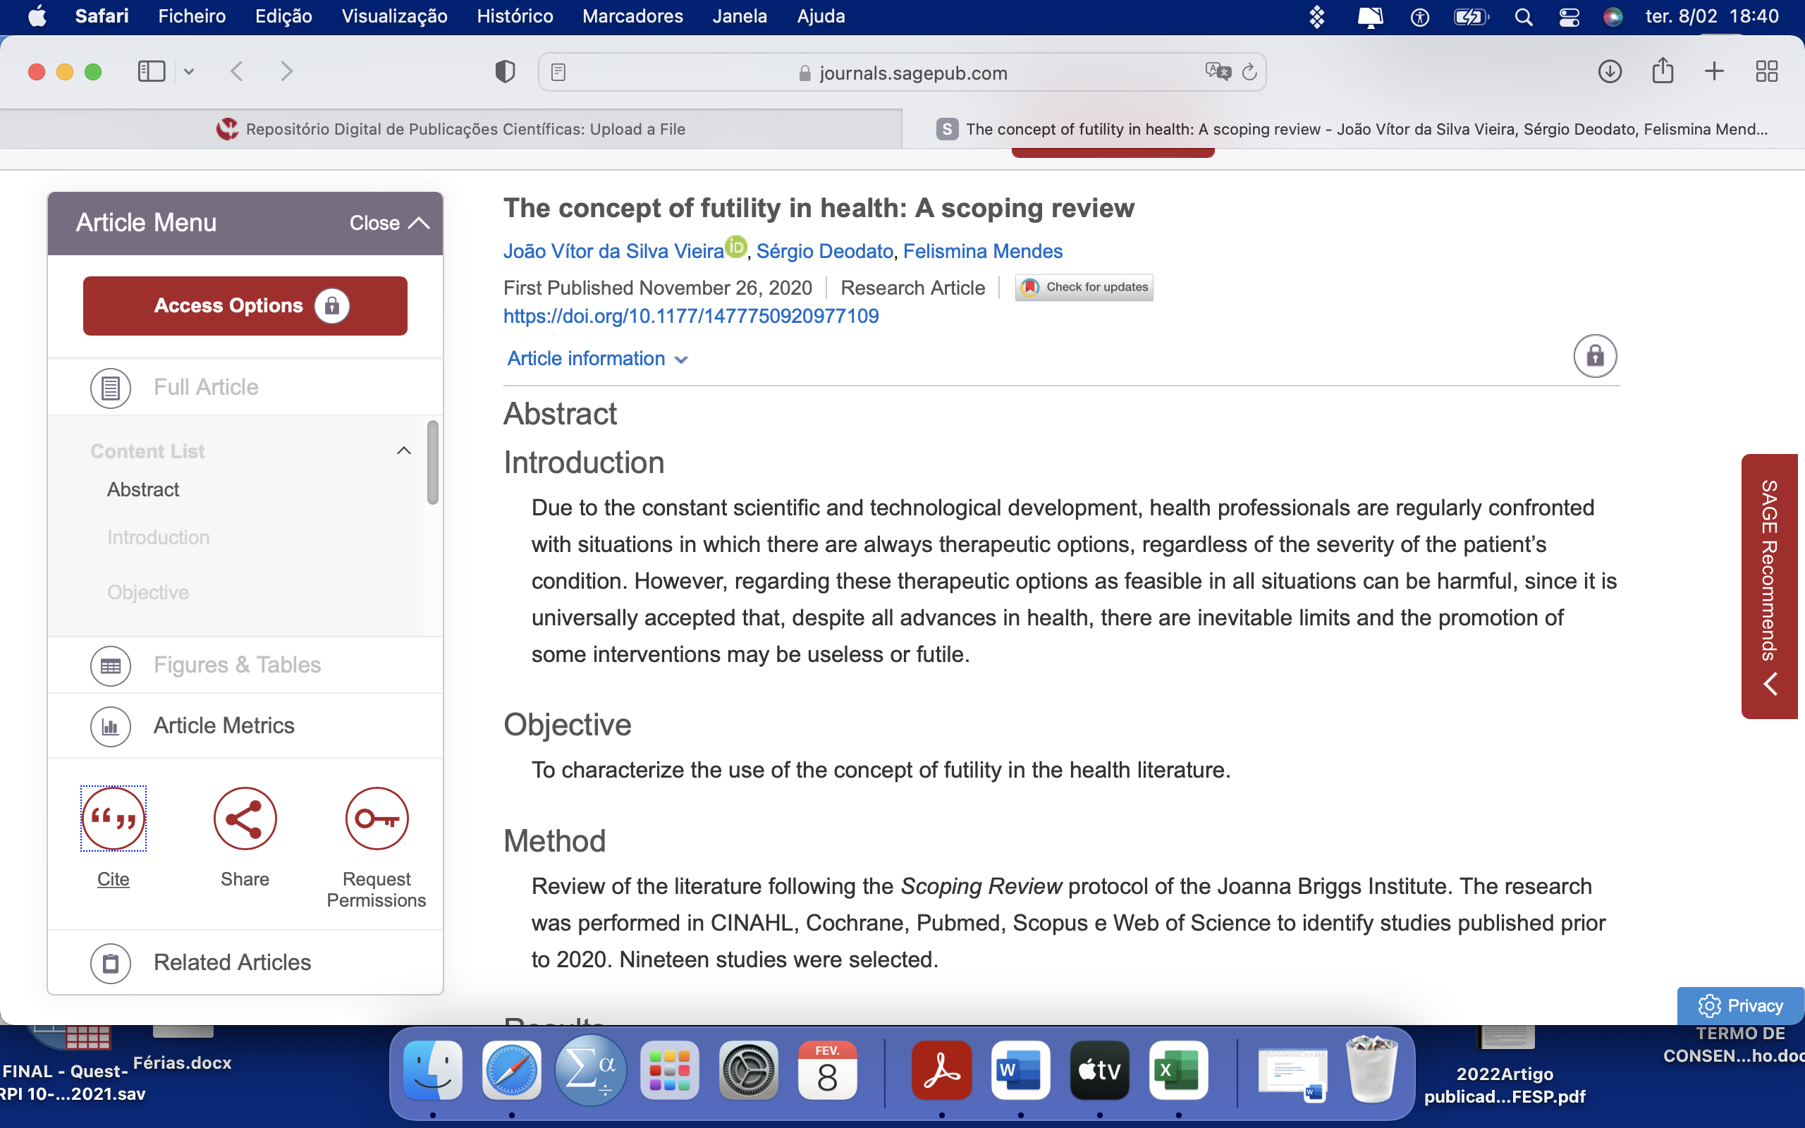
Task: Click the Access Options button
Action: [x=245, y=306]
